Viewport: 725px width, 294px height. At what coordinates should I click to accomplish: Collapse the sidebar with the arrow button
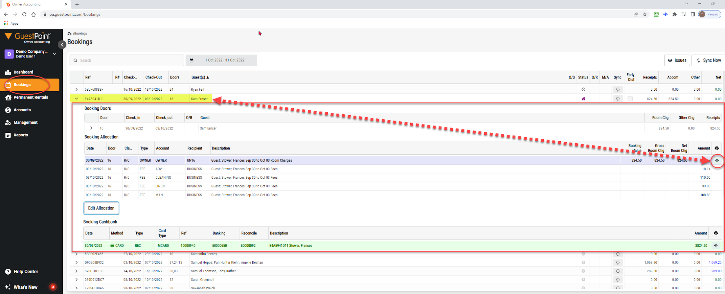(62, 45)
